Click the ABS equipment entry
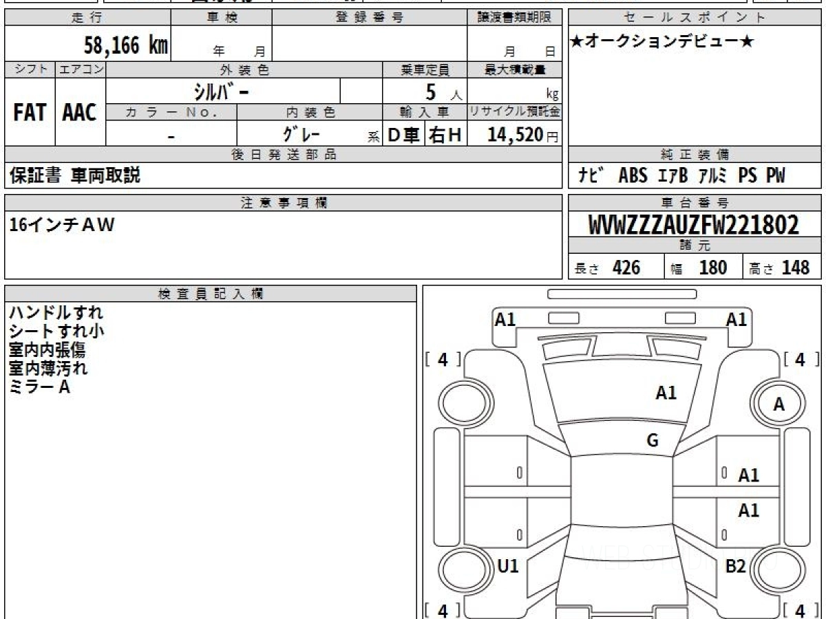This screenshot has height=619, width=826. tap(633, 176)
